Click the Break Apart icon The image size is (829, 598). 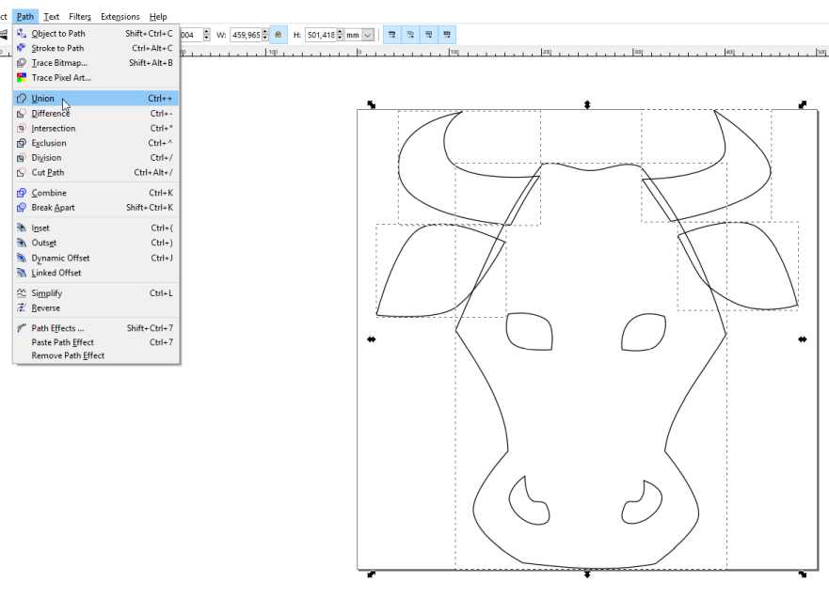pyautogui.click(x=21, y=208)
